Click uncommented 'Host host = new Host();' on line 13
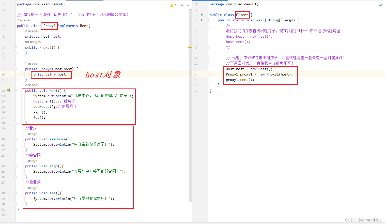Image resolution: width=385 pixels, height=224 pixels. pyautogui.click(x=249, y=69)
